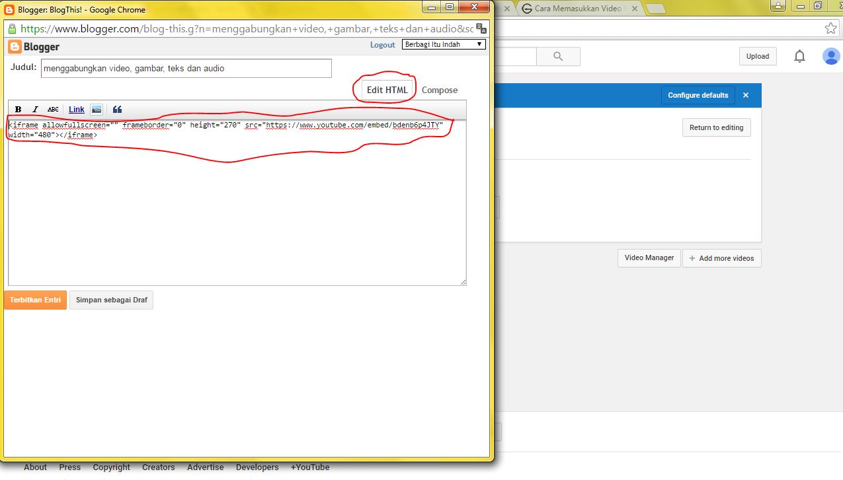Insert a Link from Blogger toolbar

point(77,110)
